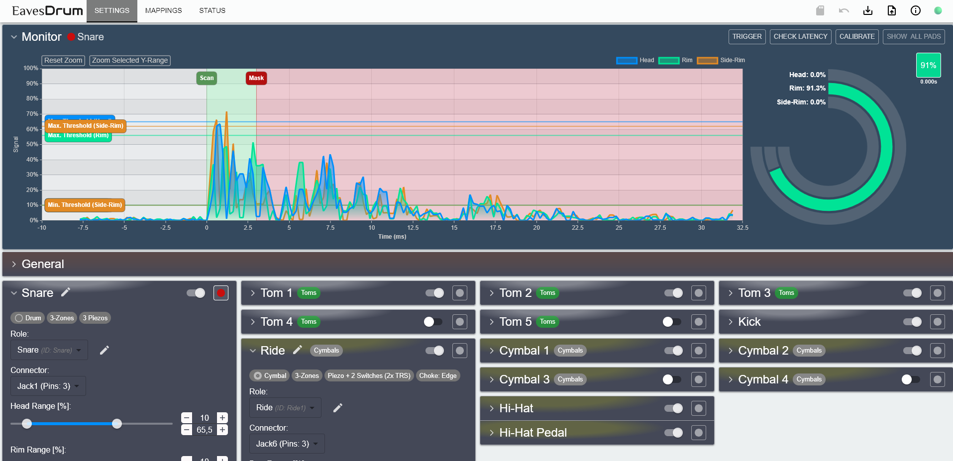Disable the Tom 4 pad toggle
The height and width of the screenshot is (461, 953).
point(432,322)
